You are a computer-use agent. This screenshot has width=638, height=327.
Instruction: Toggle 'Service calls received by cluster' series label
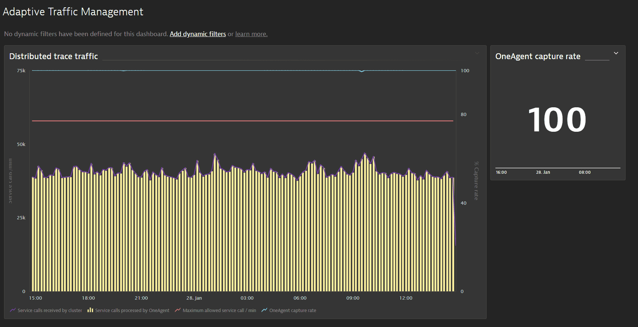[x=50, y=311]
